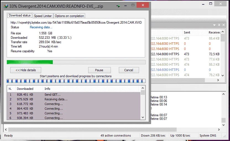Switch to the Speed Limiter tab
Viewport: 230px width, 141px height.
43,16
